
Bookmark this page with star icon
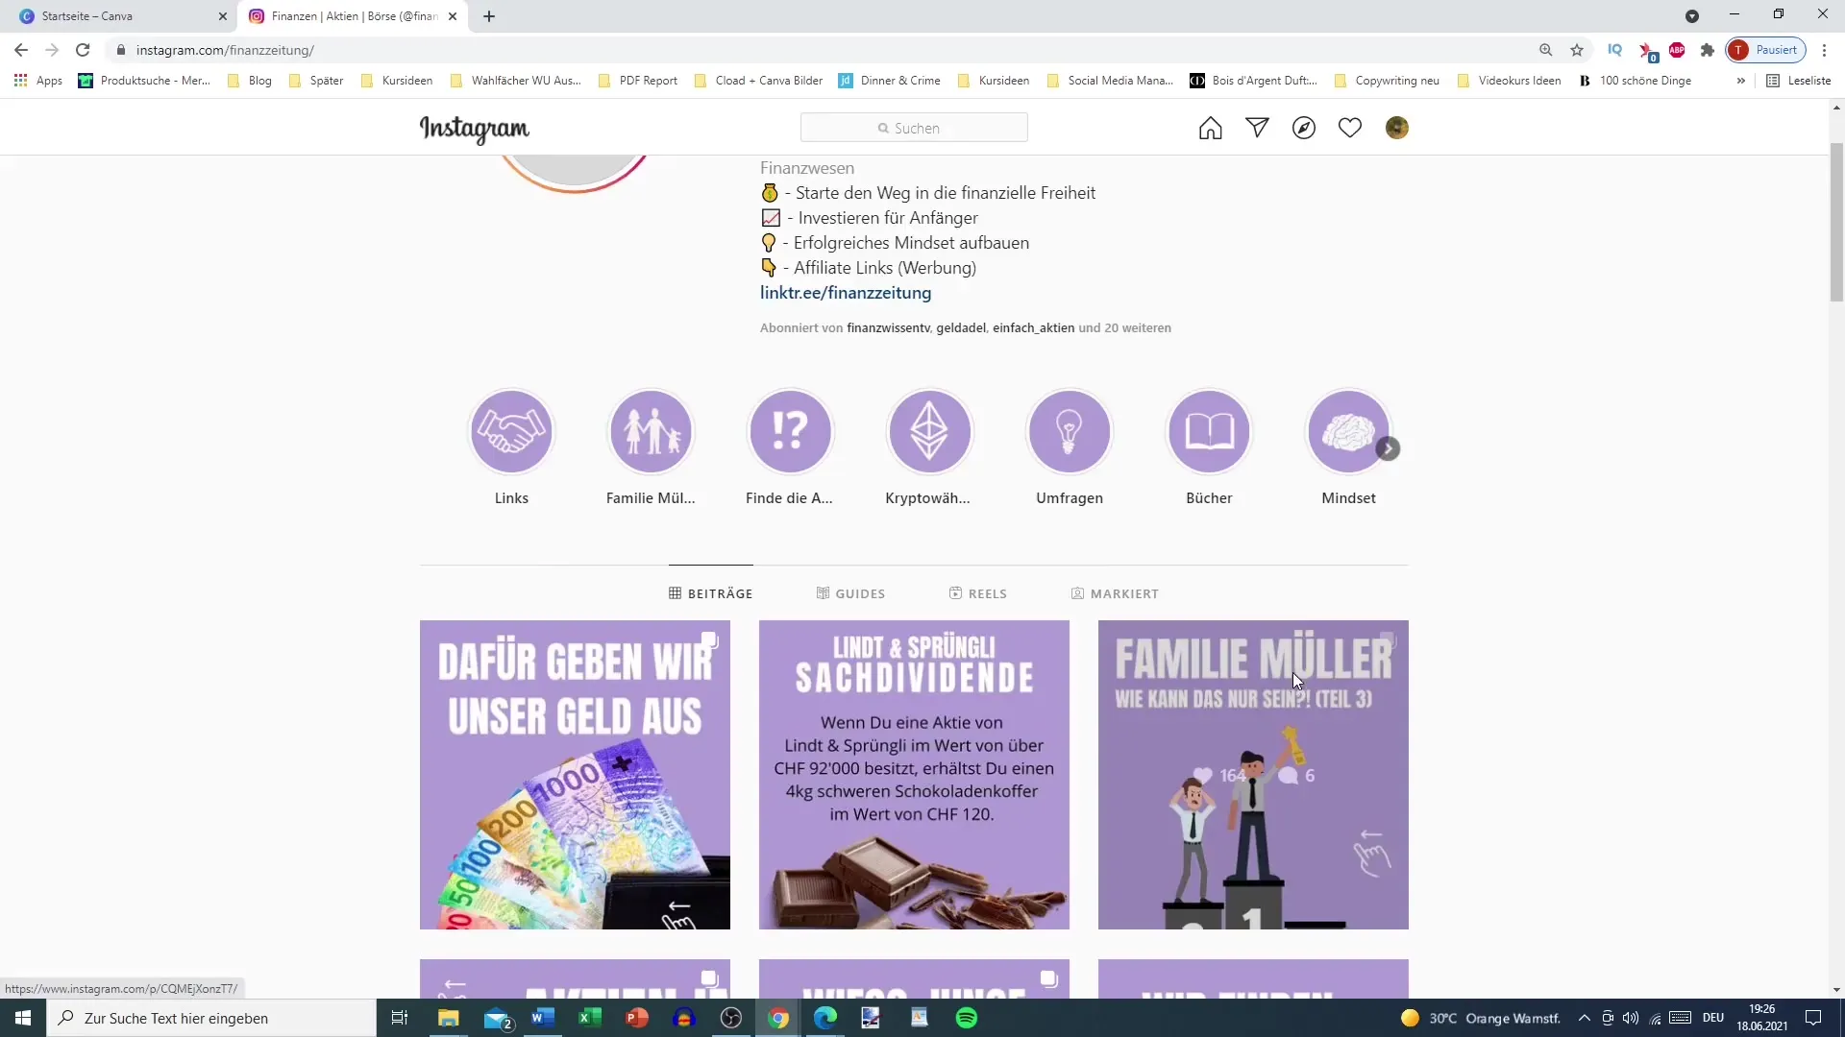pyautogui.click(x=1577, y=50)
